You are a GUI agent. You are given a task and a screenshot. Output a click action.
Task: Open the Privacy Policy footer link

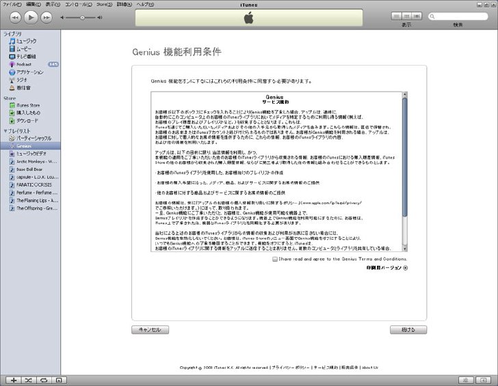click(291, 368)
